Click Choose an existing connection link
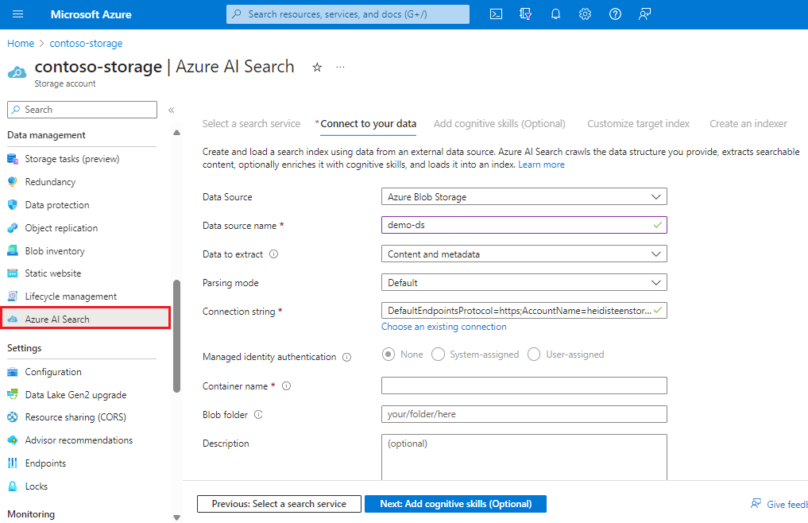The image size is (808, 523). coord(443,326)
